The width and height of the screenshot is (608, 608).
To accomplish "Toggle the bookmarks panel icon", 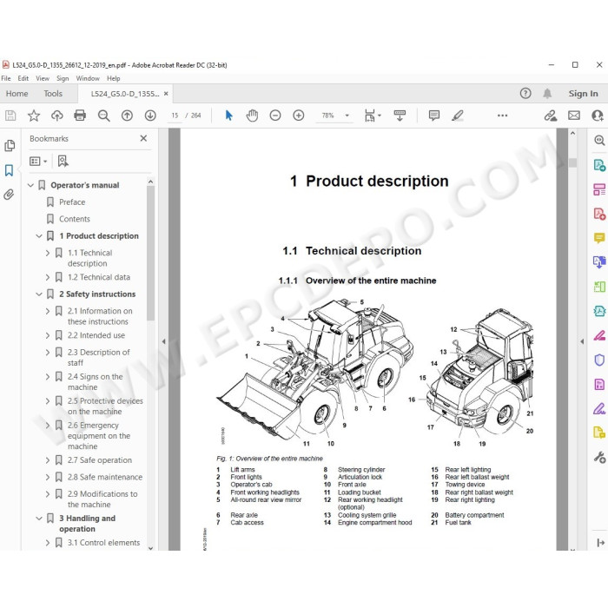I will click(9, 170).
